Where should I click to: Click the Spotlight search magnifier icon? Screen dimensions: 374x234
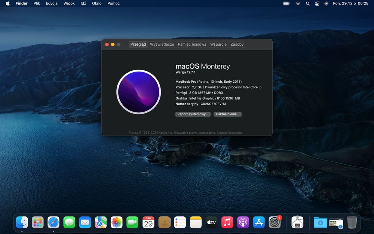click(308, 3)
